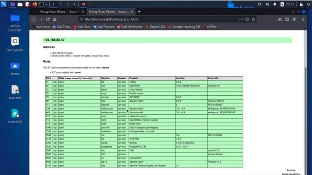Focus the Firefox window in taskbar
Screen dimensions: 312x175
coord(83,4)
